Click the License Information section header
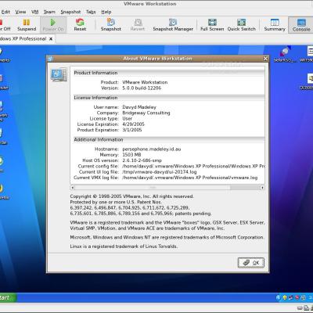 coord(95,98)
